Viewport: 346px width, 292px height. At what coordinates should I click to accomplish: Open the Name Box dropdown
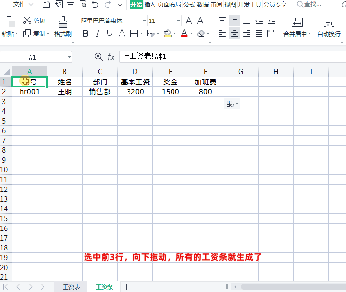coord(69,57)
